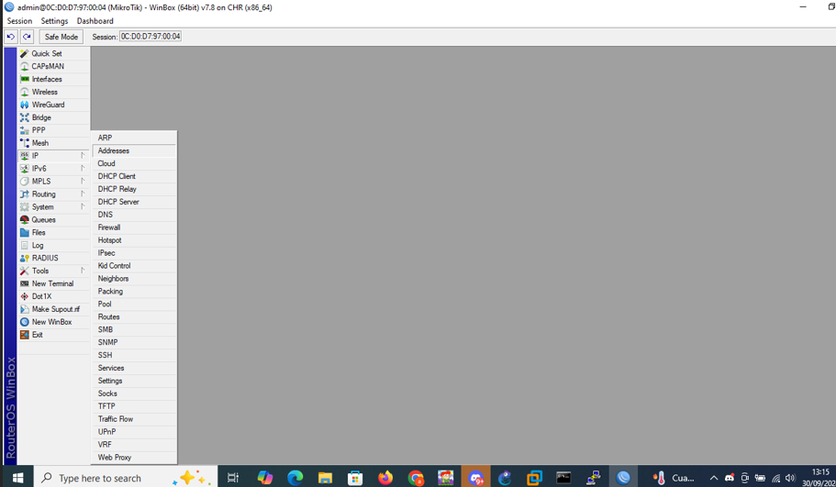Select TFTP in IP submenu

[x=134, y=406]
